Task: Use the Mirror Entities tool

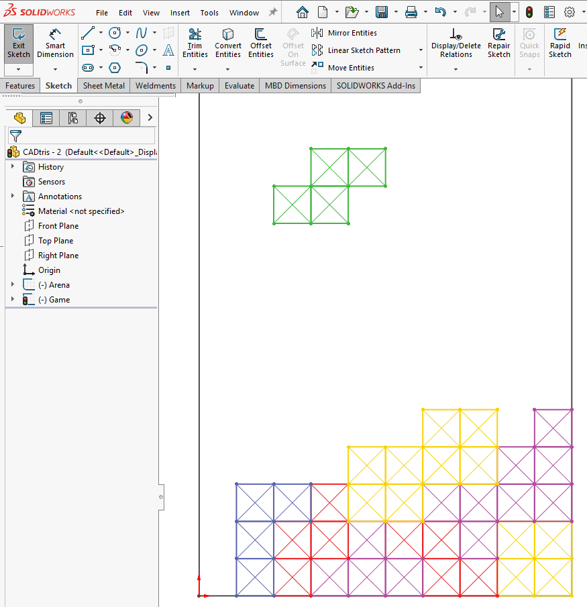Action: [x=345, y=33]
